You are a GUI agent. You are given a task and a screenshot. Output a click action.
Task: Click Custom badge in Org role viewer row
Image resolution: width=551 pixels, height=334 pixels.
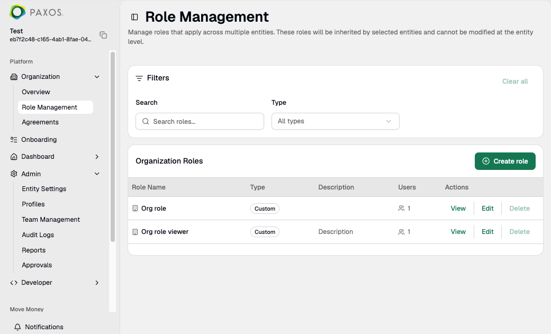click(x=265, y=232)
